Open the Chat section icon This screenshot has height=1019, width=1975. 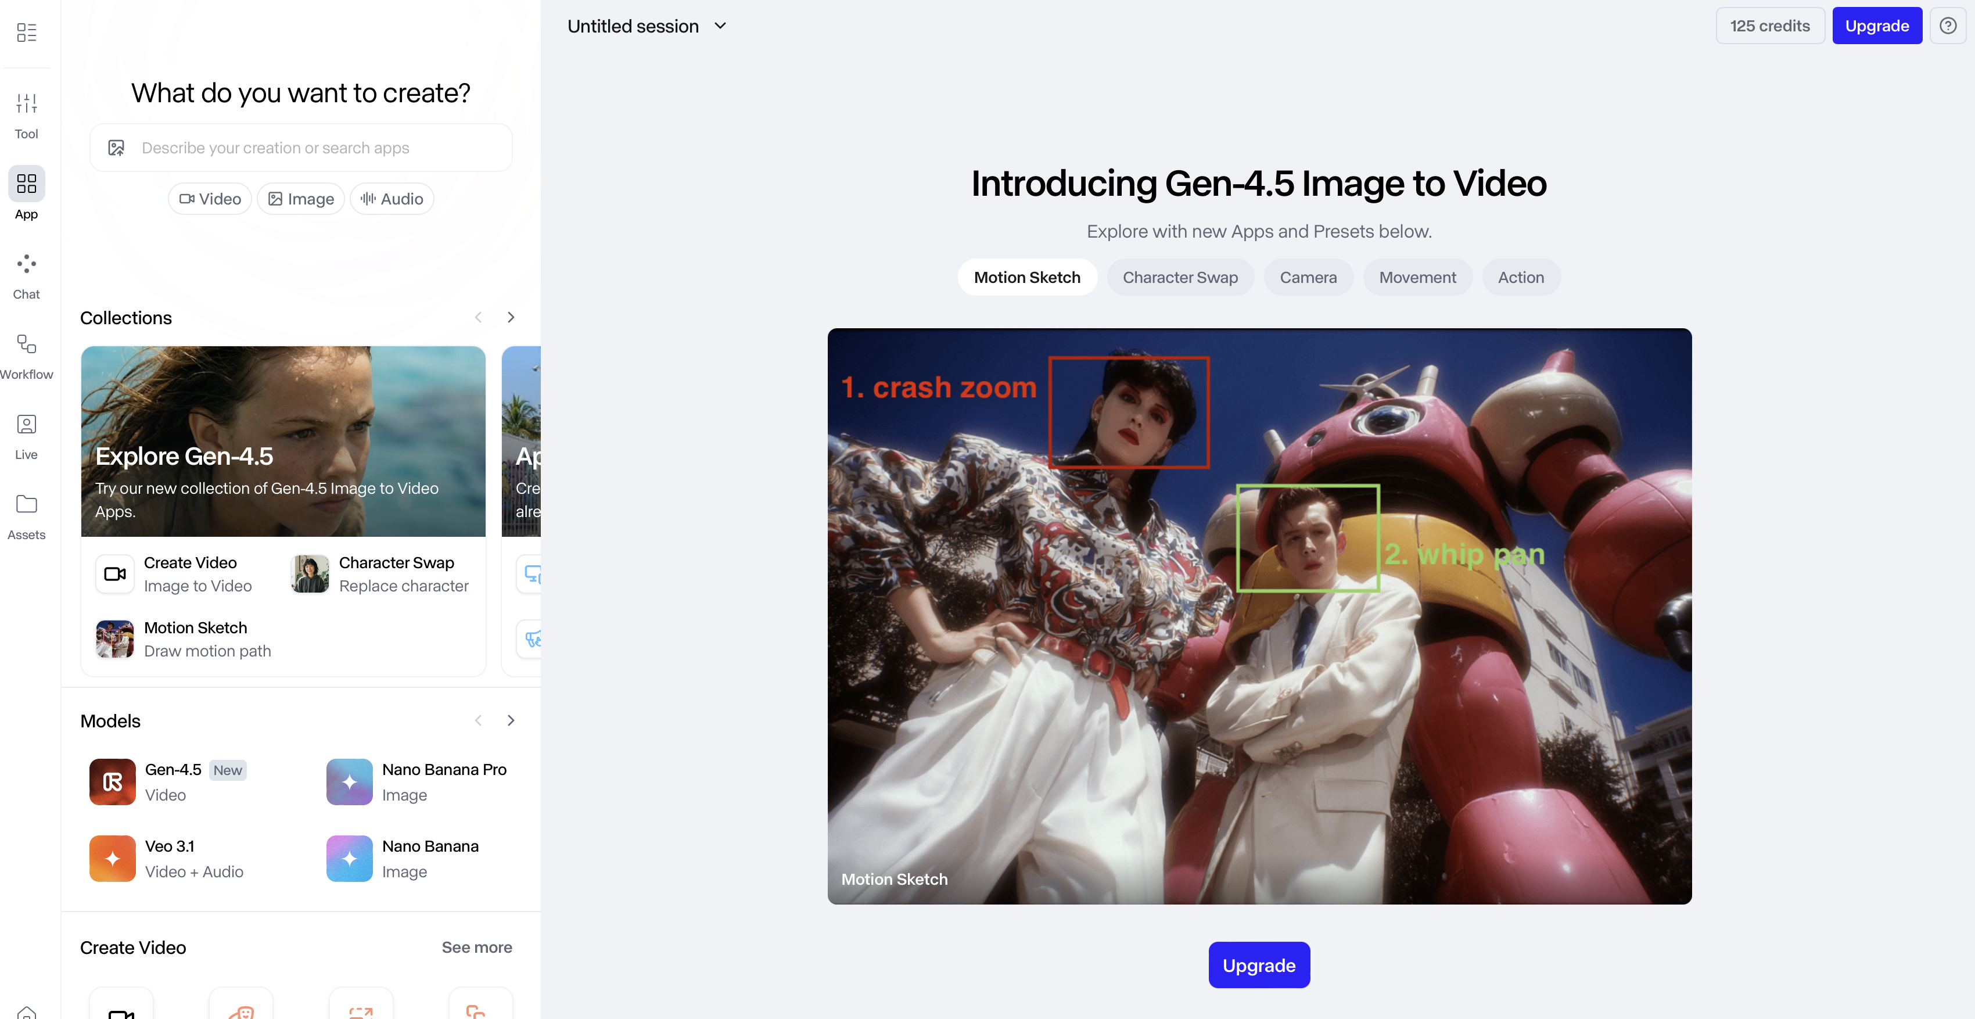26,274
